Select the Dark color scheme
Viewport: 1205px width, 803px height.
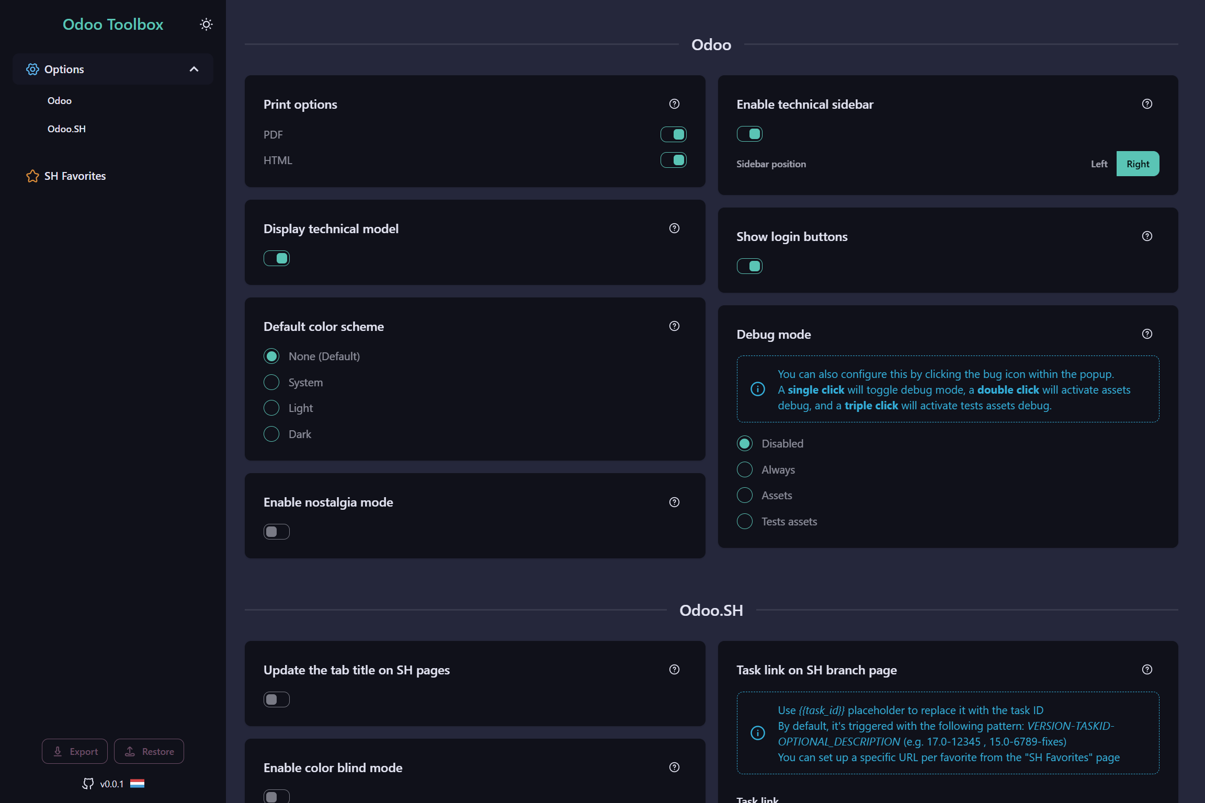tap(271, 433)
